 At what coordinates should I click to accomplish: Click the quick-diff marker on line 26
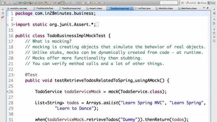(x=7, y=91)
